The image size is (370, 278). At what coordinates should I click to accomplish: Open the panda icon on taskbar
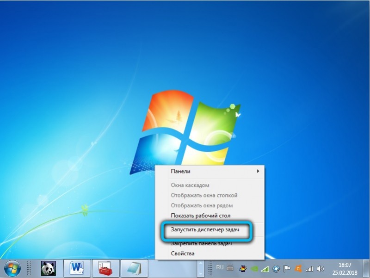coord(49,268)
